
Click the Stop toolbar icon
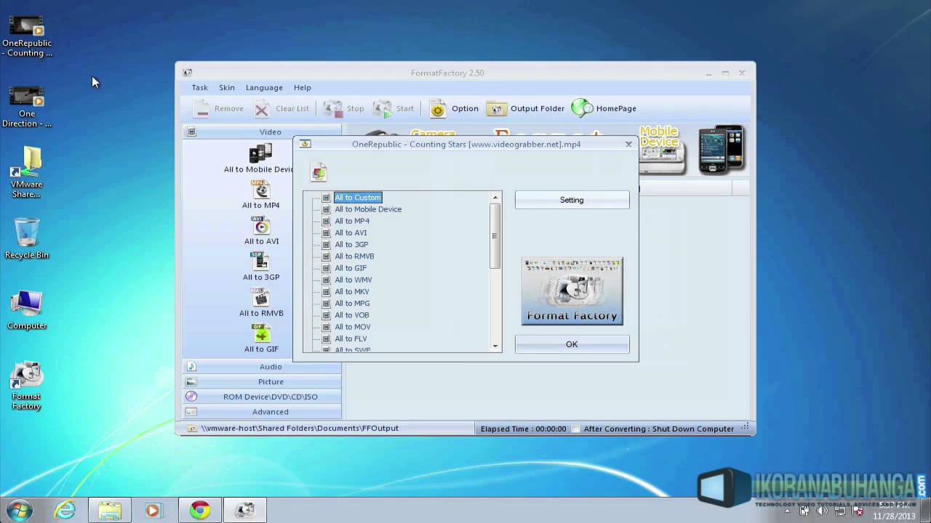click(333, 108)
